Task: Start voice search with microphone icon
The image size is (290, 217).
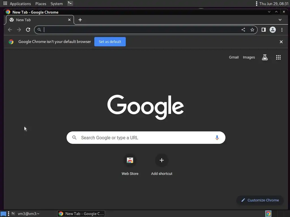Action: click(217, 138)
